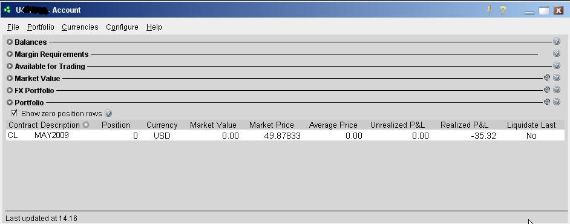Open the Help menu
The width and height of the screenshot is (570, 224).
(154, 27)
